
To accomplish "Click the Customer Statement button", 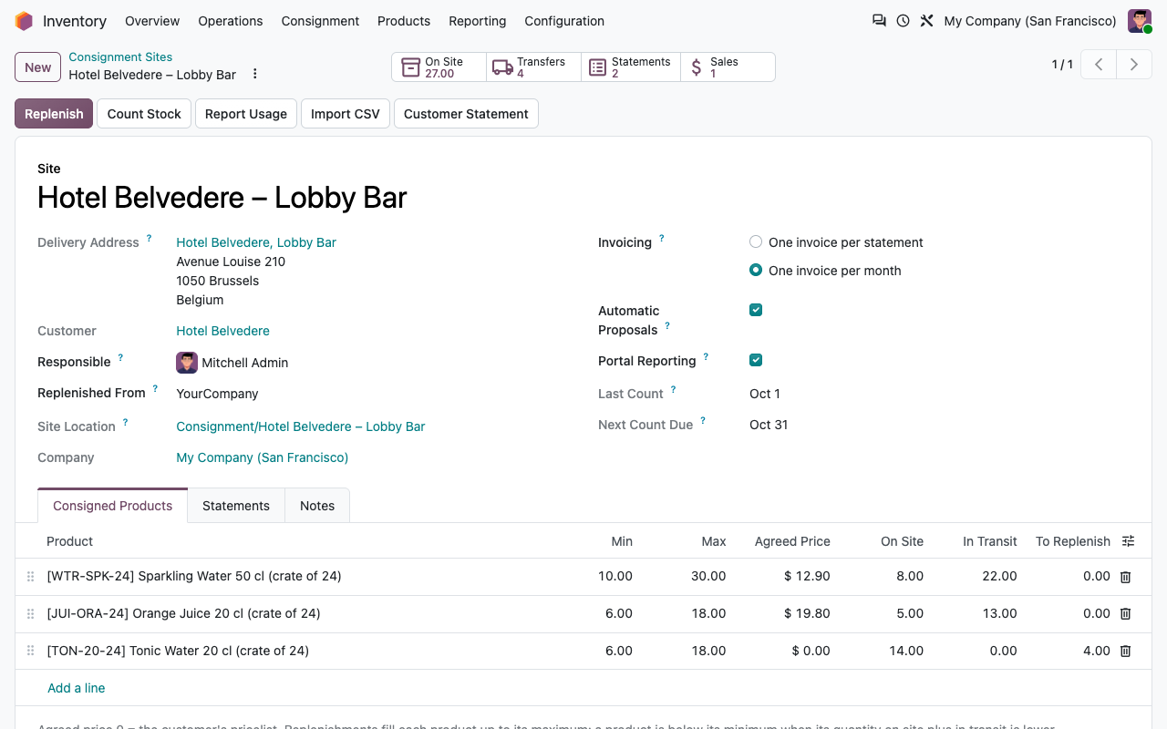I will point(466,114).
